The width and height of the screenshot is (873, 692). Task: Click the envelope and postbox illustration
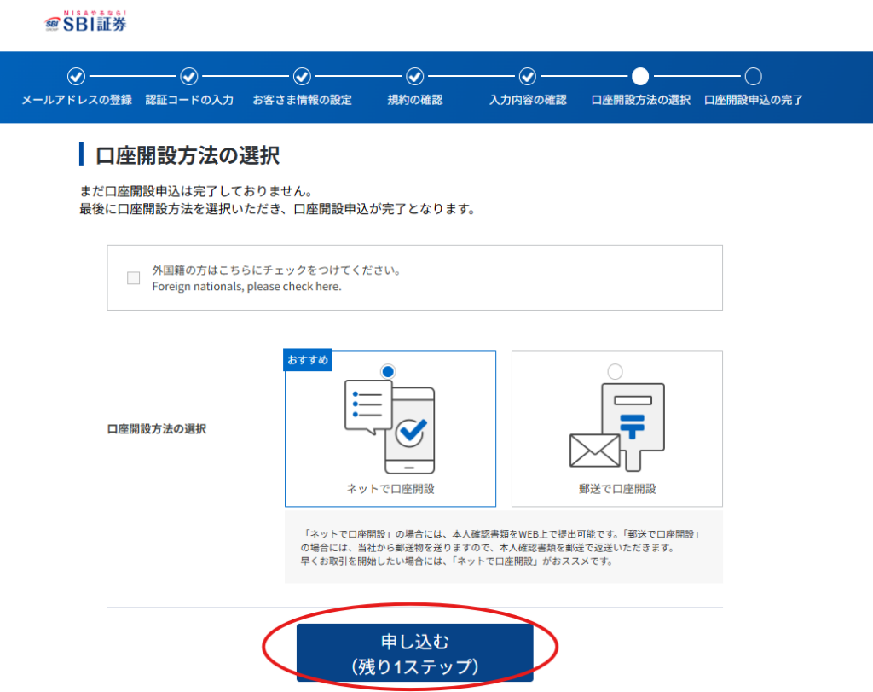coord(616,427)
